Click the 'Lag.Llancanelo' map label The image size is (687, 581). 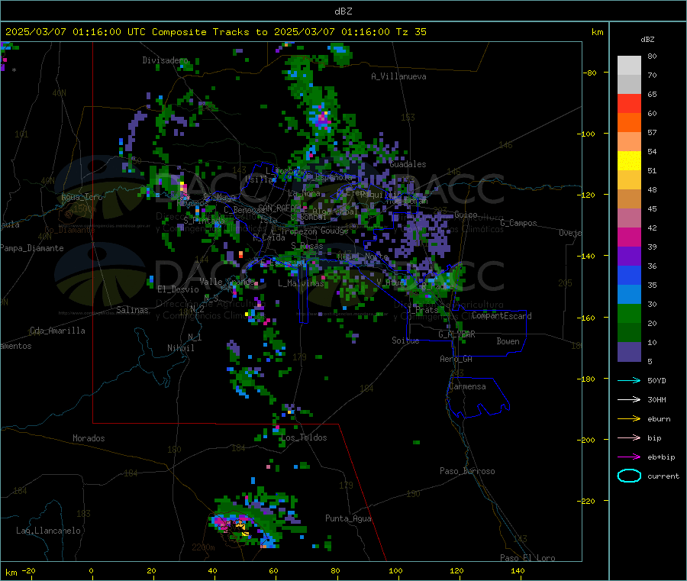pos(48,531)
